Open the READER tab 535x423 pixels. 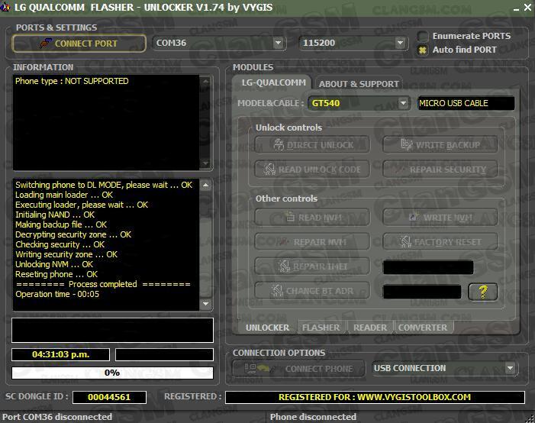click(x=370, y=328)
